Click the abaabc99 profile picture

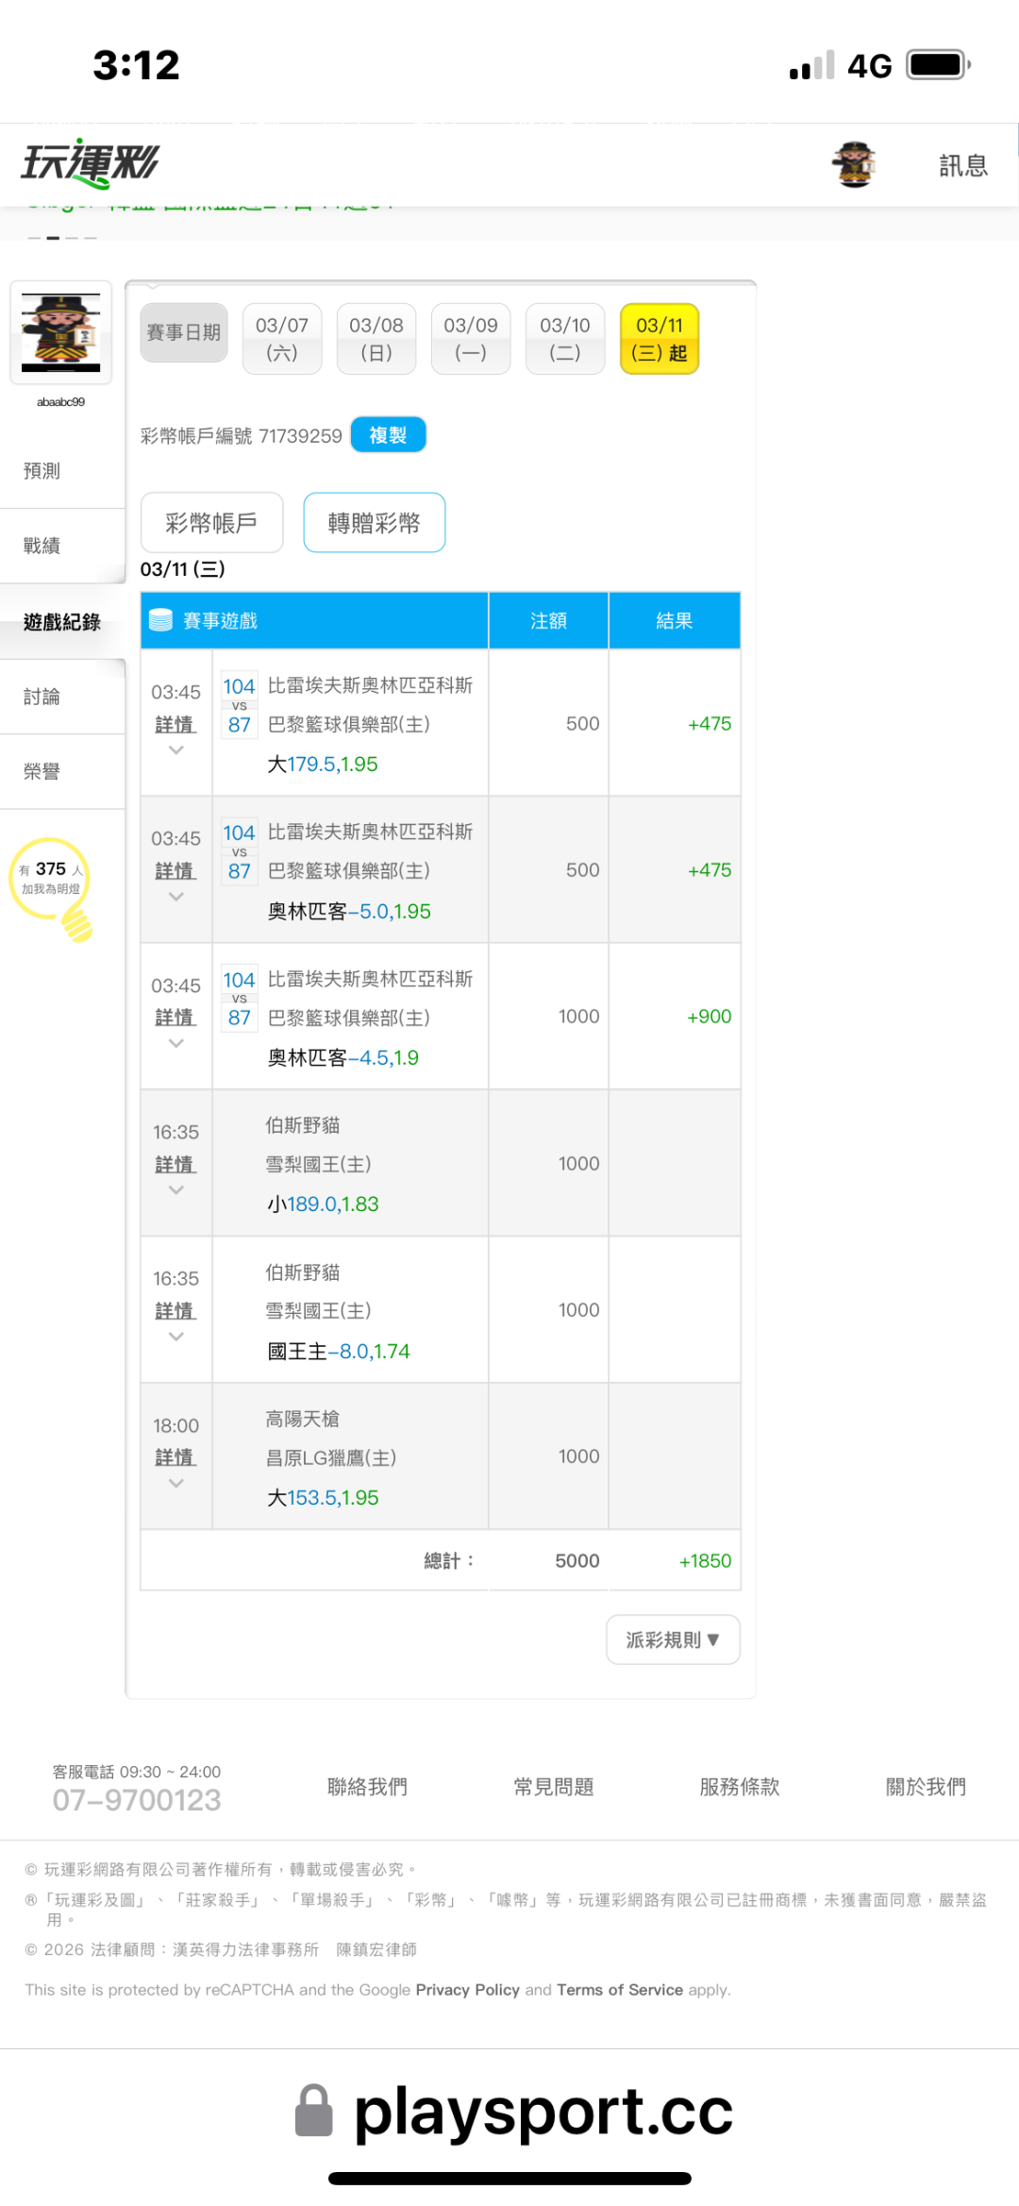click(x=61, y=332)
